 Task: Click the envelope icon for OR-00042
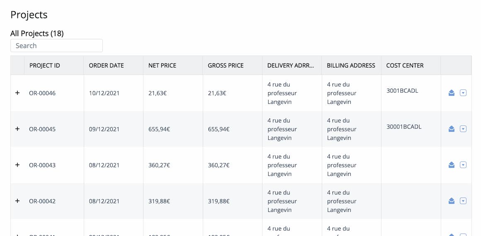451,201
